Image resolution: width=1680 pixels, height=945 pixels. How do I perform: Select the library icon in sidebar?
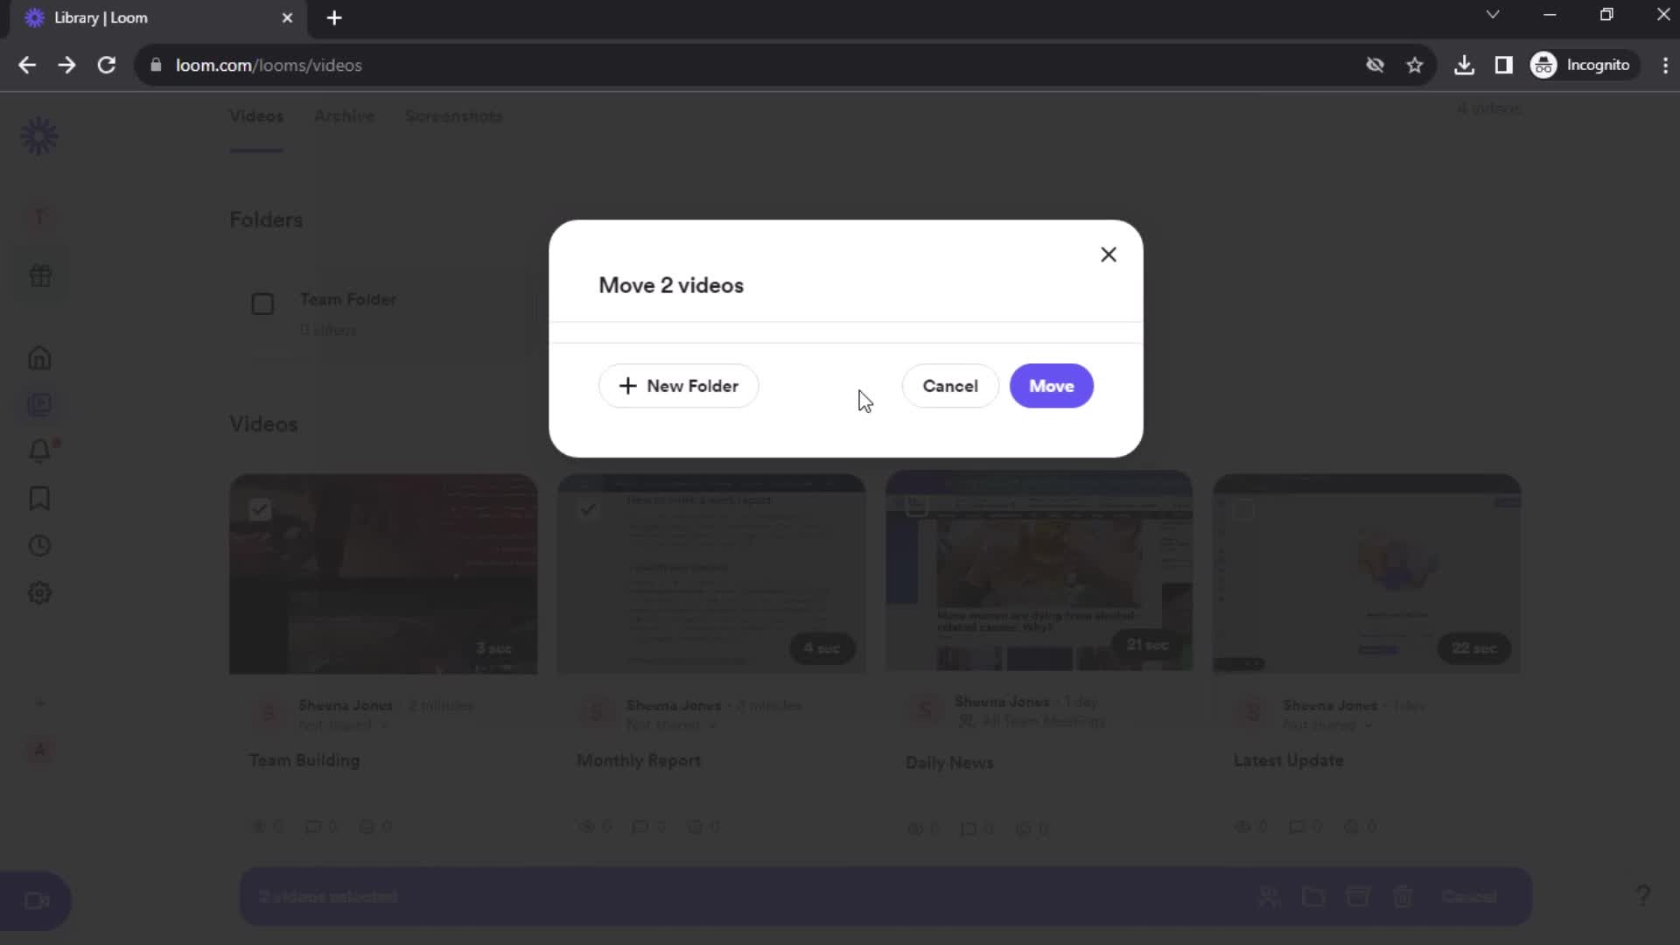coord(39,404)
